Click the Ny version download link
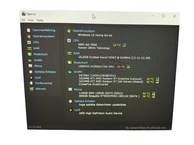This screenshot has width=194, height=145. [x=146, y=128]
